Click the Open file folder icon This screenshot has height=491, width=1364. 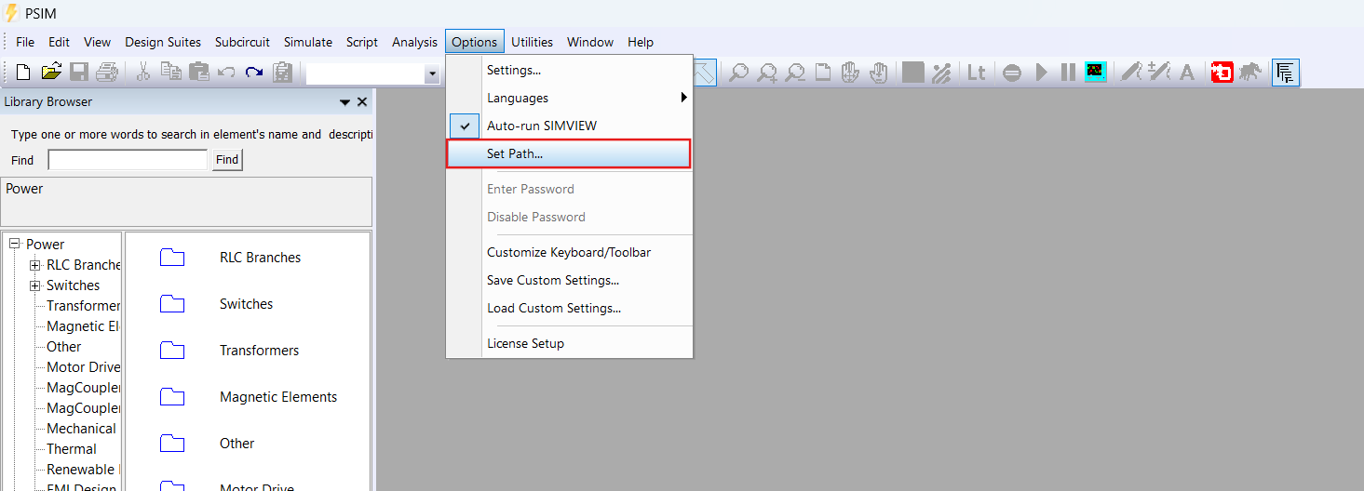coord(51,73)
